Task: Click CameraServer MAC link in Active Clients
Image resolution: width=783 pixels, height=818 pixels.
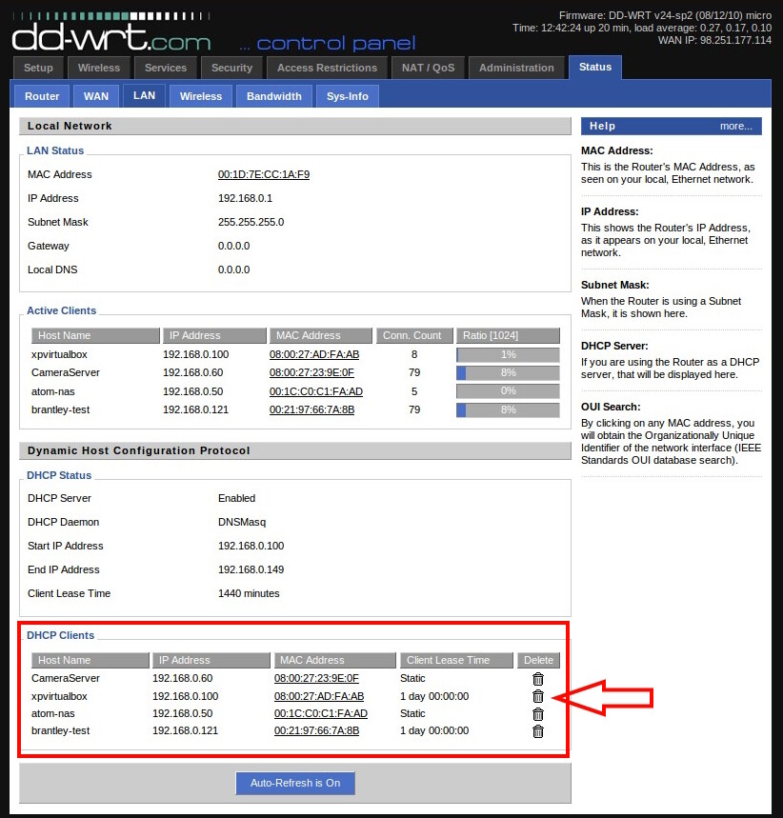Action: click(311, 373)
